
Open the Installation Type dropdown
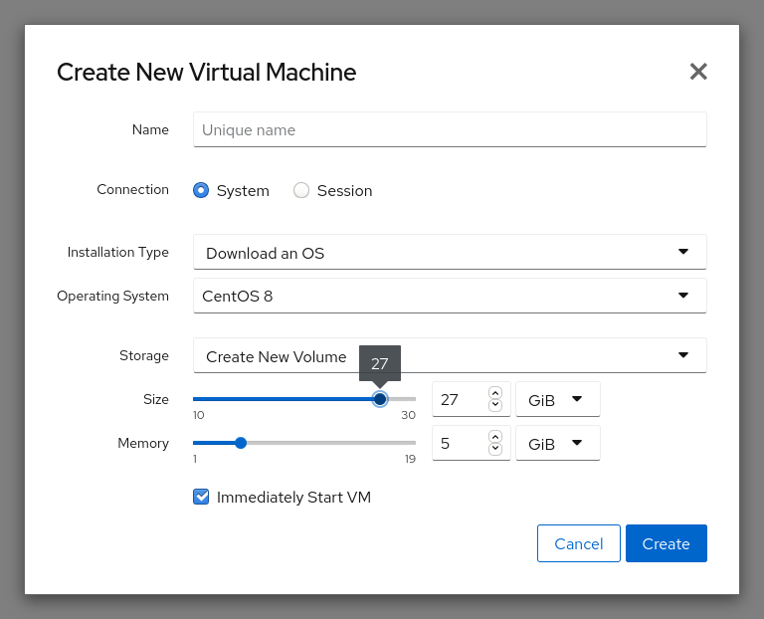point(450,253)
